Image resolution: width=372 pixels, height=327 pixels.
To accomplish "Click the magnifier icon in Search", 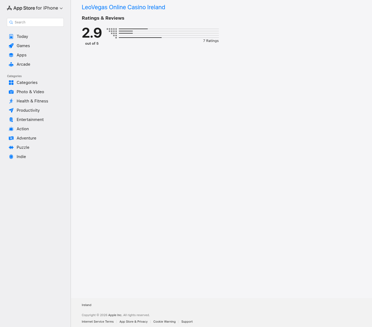I will (x=11, y=22).
